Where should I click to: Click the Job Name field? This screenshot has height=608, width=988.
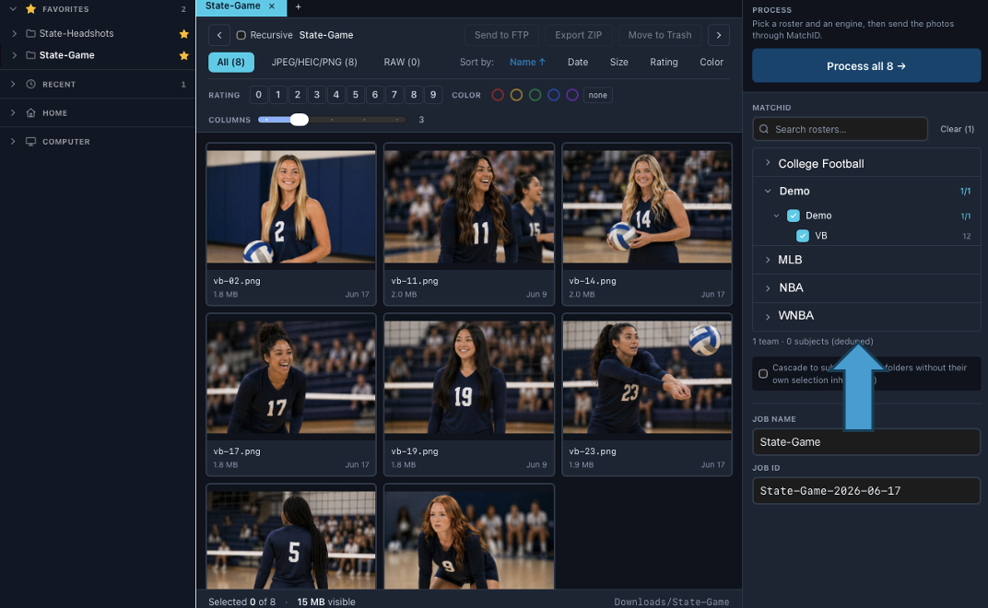click(x=865, y=442)
